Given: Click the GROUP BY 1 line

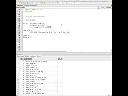Looking at the screenshot, I should point(27,36).
